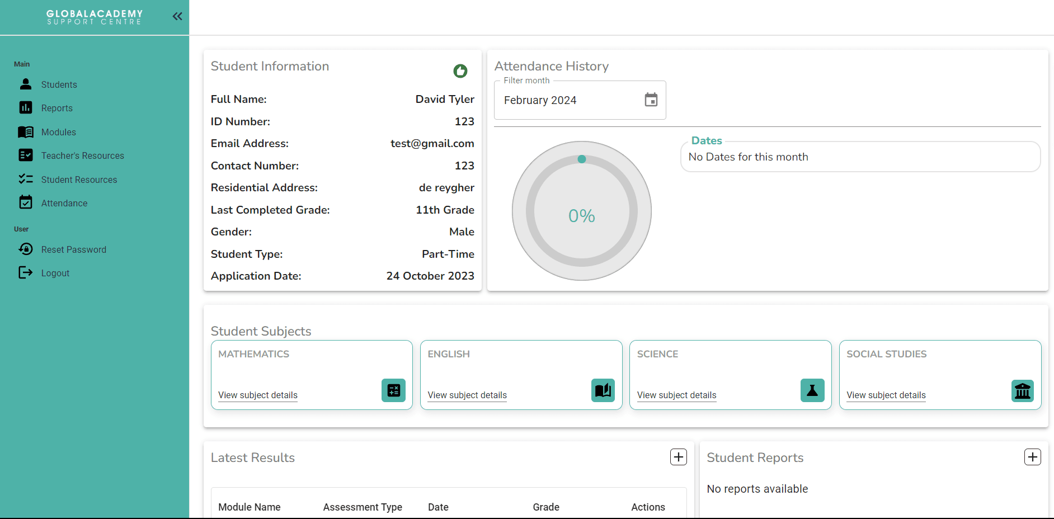This screenshot has height=519, width=1054.
Task: Click the Science flask icon
Action: click(x=812, y=390)
